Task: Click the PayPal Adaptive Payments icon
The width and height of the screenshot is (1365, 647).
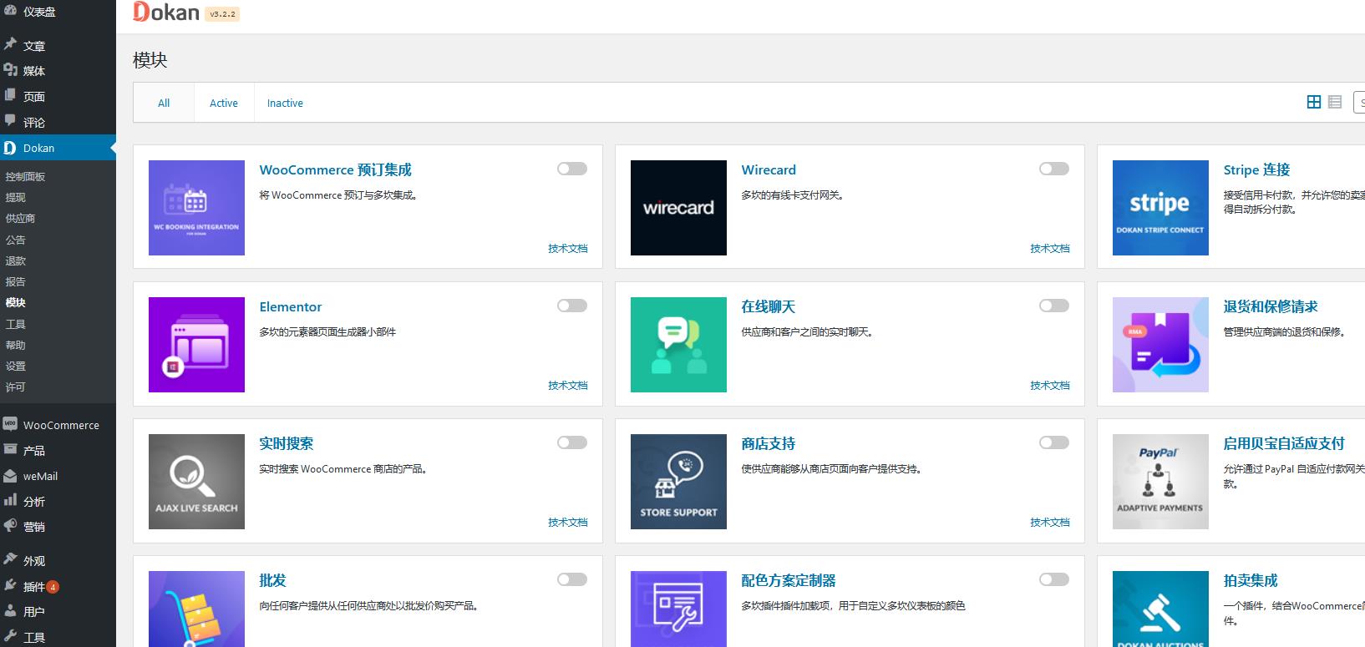Action: pyautogui.click(x=1160, y=482)
